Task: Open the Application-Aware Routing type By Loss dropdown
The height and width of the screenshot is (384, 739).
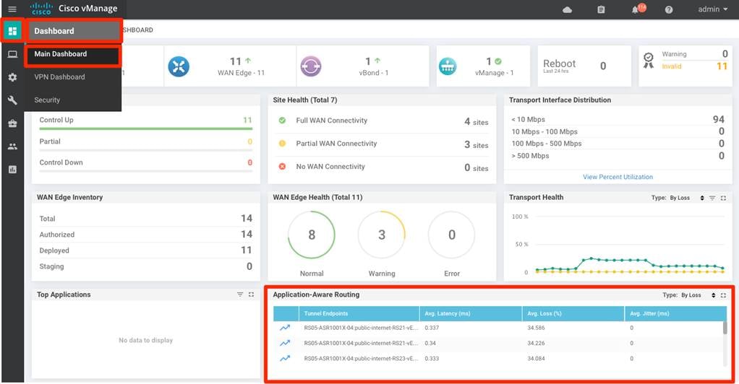Action: point(699,295)
